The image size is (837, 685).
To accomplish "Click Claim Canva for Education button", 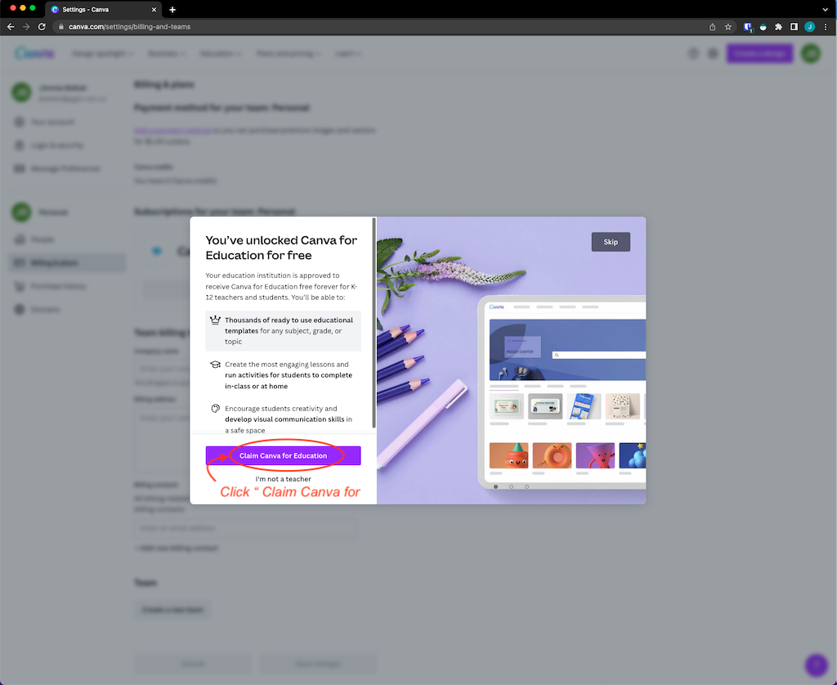I will (x=283, y=455).
